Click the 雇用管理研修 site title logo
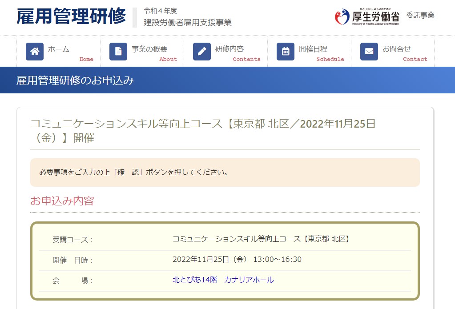 tap(71, 17)
